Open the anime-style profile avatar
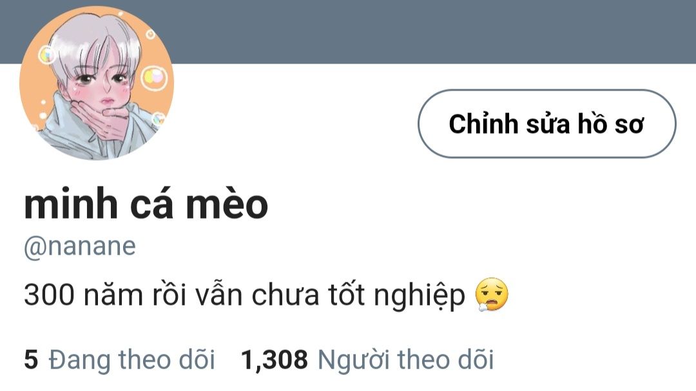This screenshot has width=696, height=391. click(97, 83)
